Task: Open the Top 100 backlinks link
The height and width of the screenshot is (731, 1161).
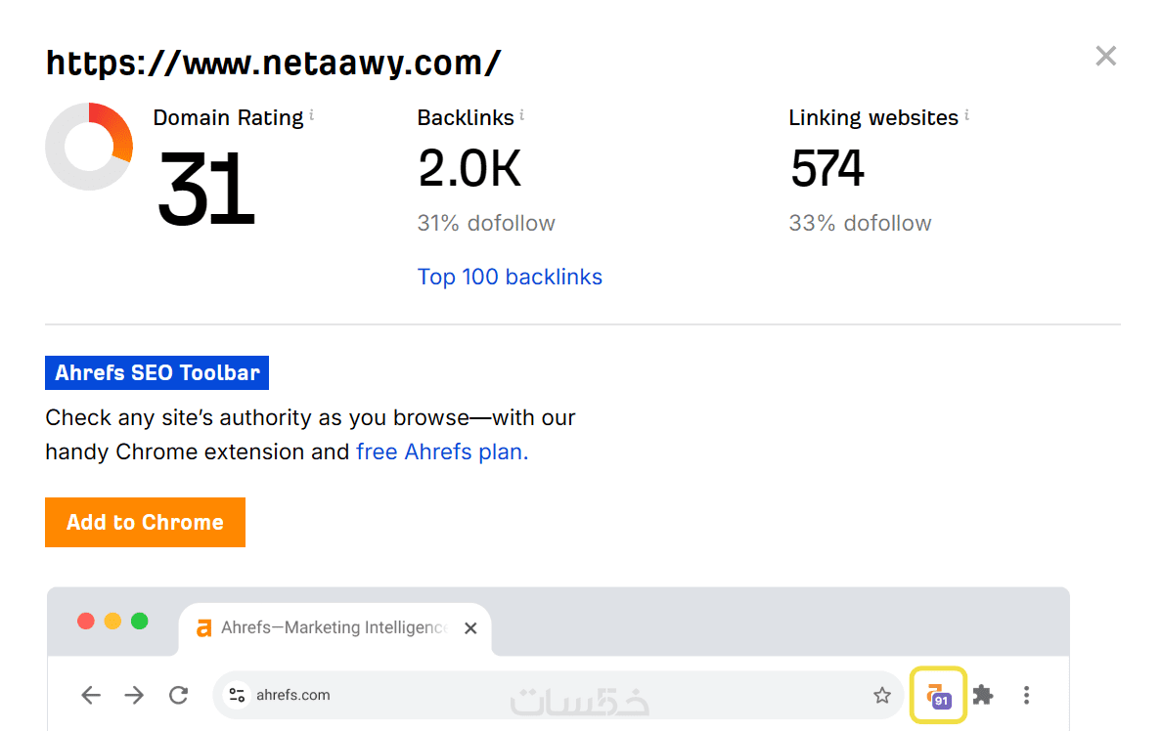Action: 510,278
